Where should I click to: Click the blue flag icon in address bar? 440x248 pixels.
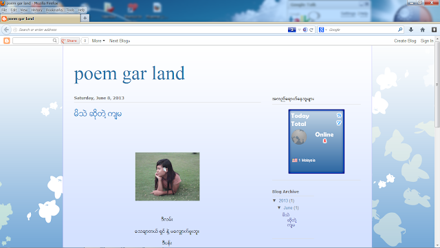point(291,30)
